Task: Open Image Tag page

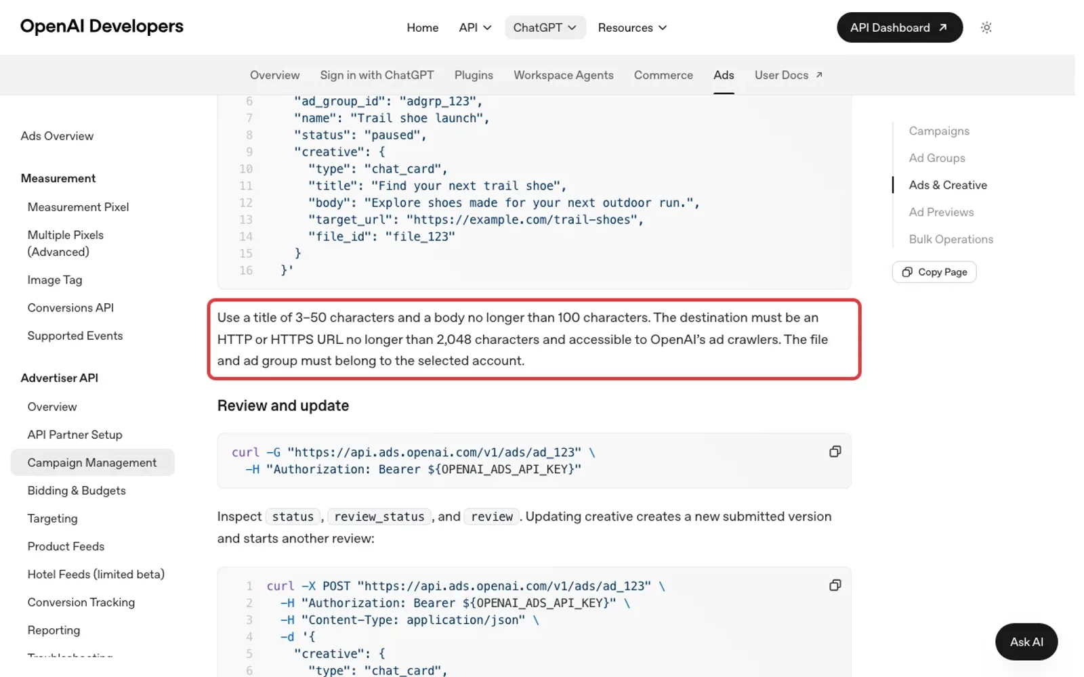Action: 55,280
